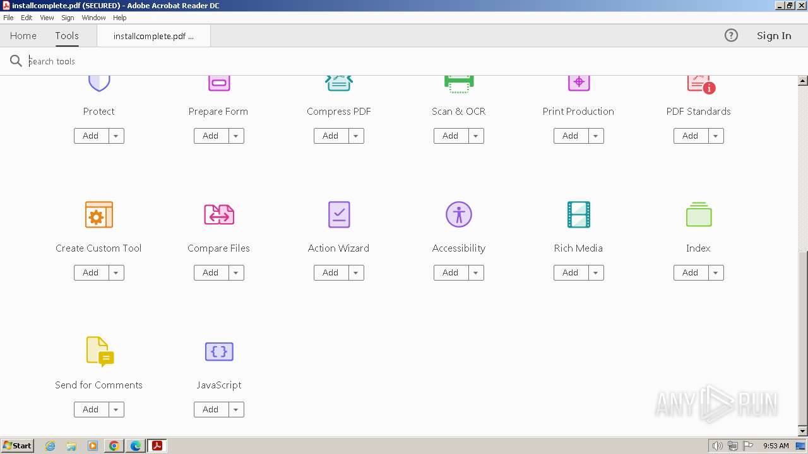Open the Index tool icon
808x454 pixels.
[699, 214]
